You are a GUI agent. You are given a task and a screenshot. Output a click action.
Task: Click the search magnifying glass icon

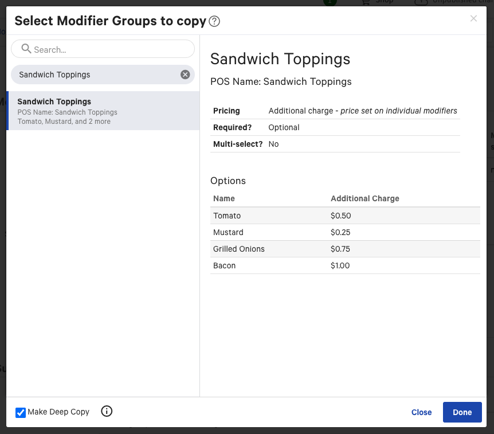[x=26, y=49]
